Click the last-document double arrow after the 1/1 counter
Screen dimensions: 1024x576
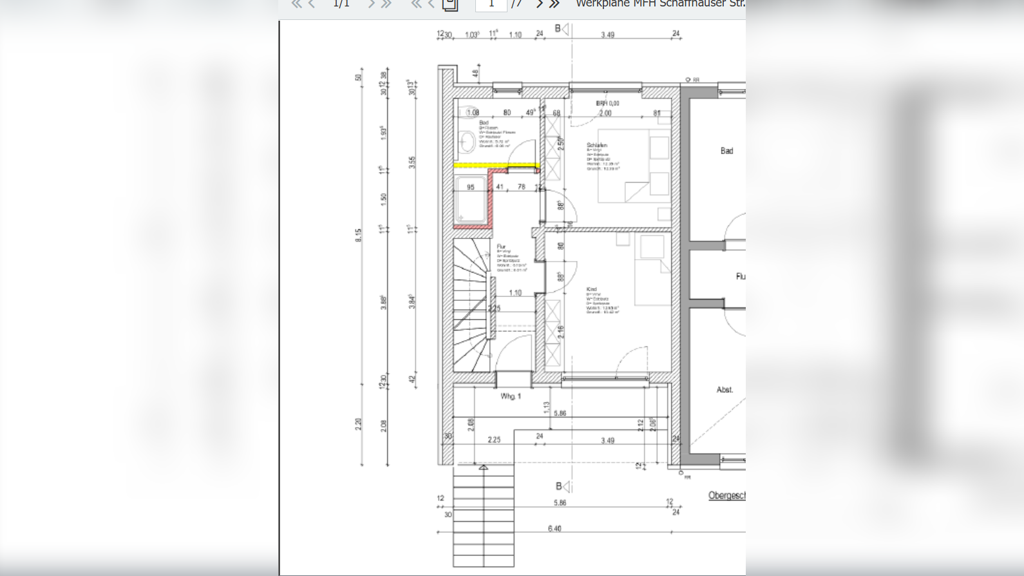tap(386, 4)
